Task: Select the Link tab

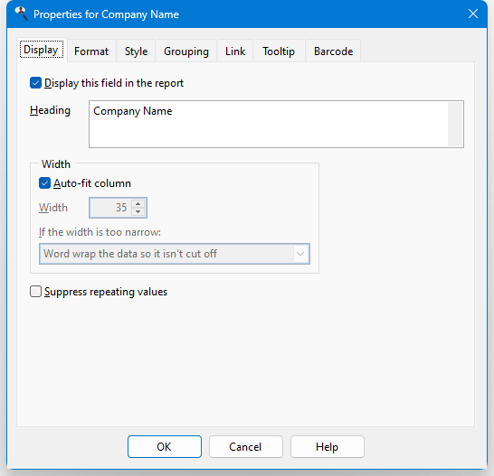Action: (x=235, y=51)
